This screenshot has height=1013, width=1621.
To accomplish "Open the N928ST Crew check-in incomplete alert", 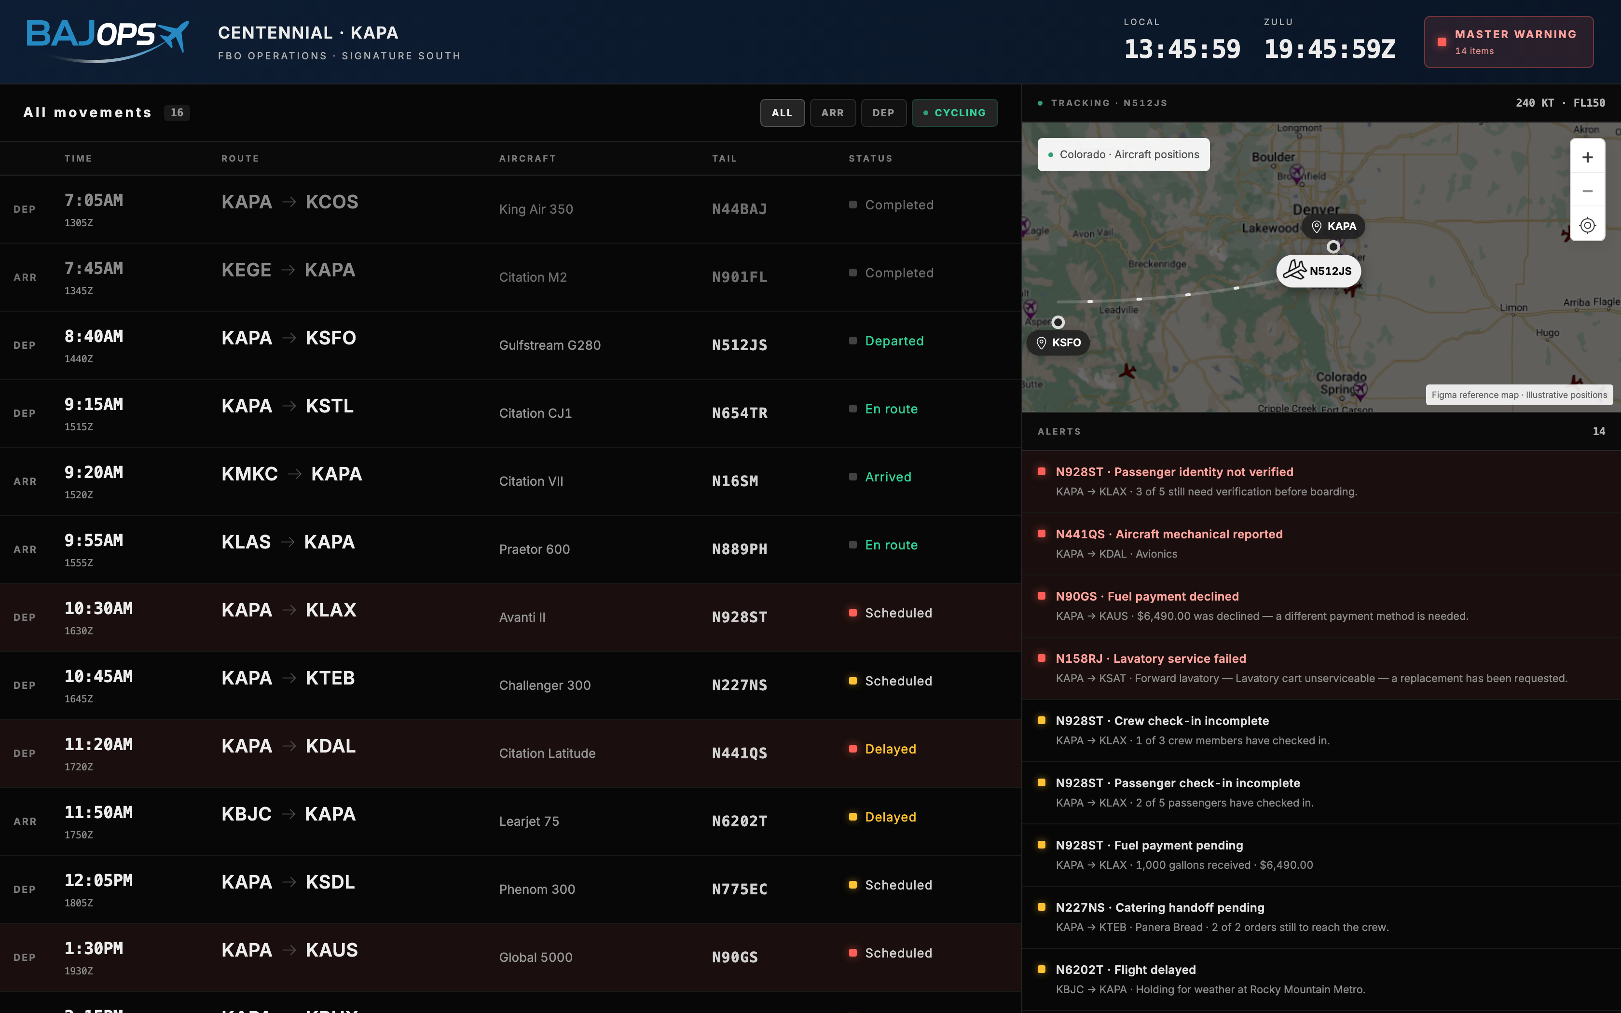I will [x=1321, y=731].
